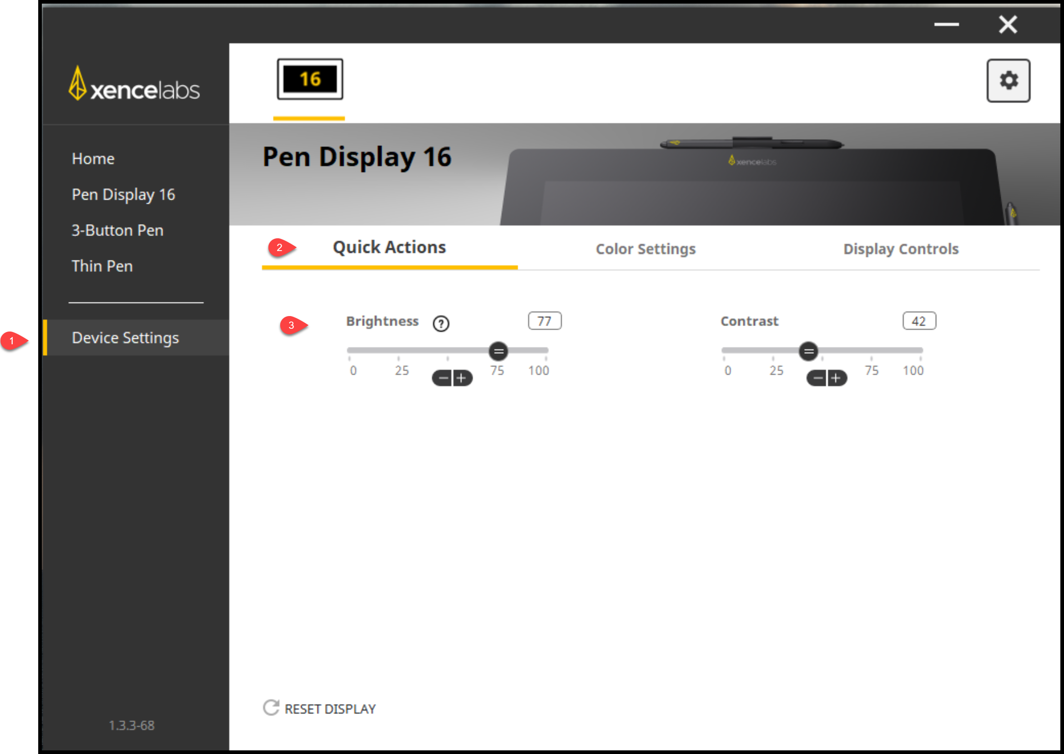Select Device Settings in sidebar
Screen dimensions: 1064x754
(x=125, y=337)
